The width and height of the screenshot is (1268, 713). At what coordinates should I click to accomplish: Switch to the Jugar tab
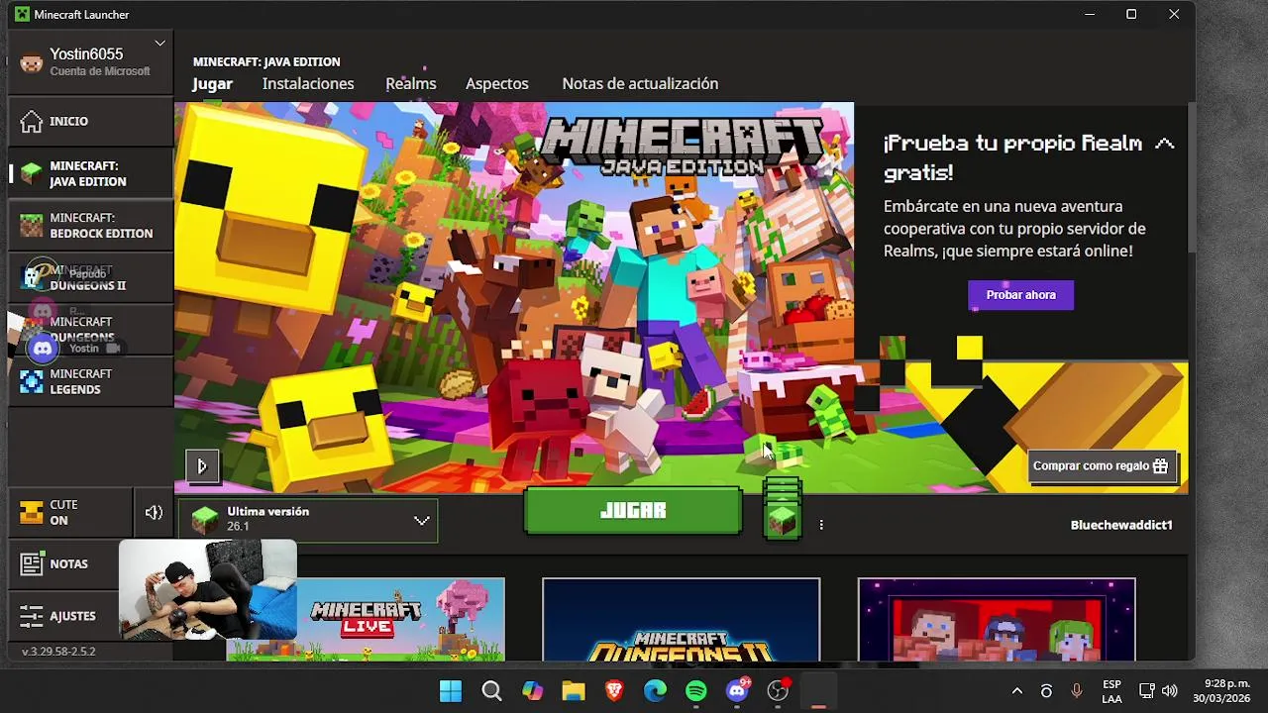click(x=212, y=84)
